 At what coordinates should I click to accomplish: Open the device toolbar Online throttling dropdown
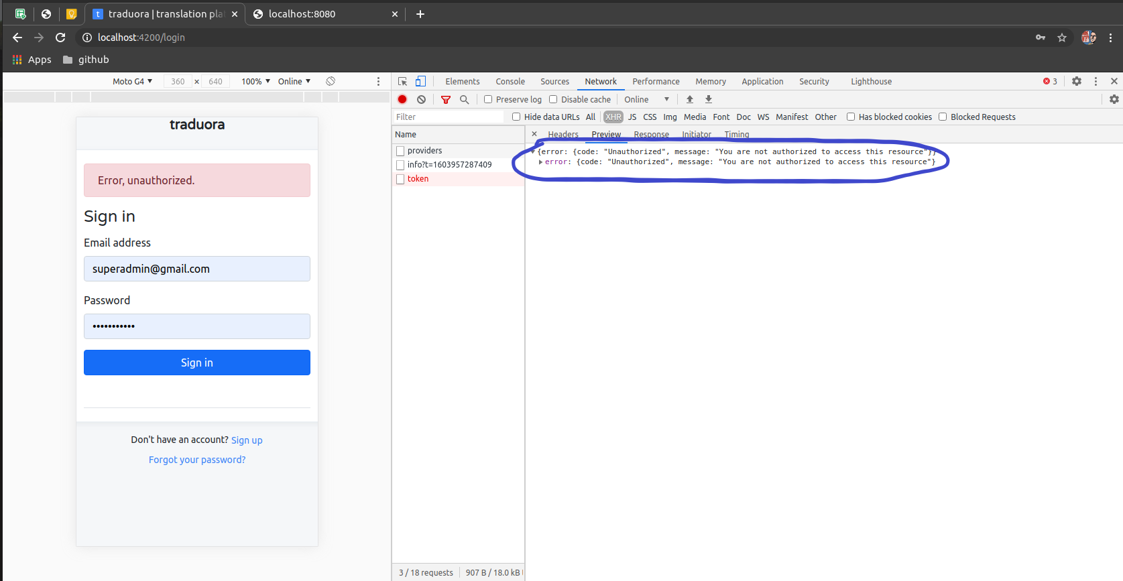pyautogui.click(x=294, y=81)
